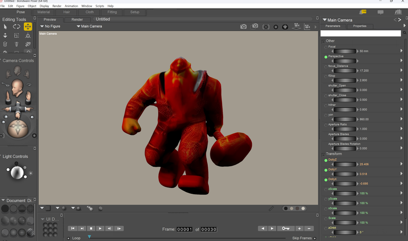
Task: Switch to the Render tab in viewport
Action: point(77,20)
